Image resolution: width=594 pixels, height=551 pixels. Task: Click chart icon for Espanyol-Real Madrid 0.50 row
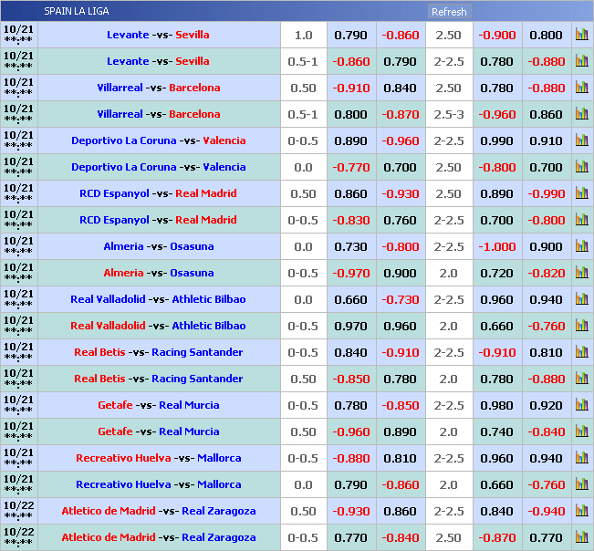click(x=581, y=193)
